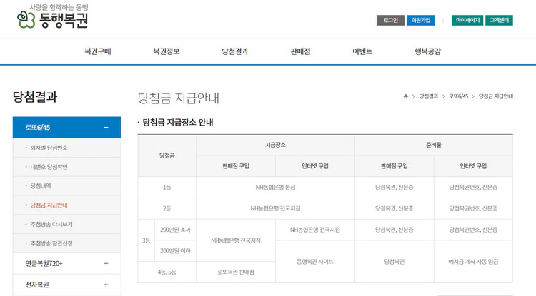Open the 행복공감 menu
This screenshot has width=536, height=296.
pos(427,51)
